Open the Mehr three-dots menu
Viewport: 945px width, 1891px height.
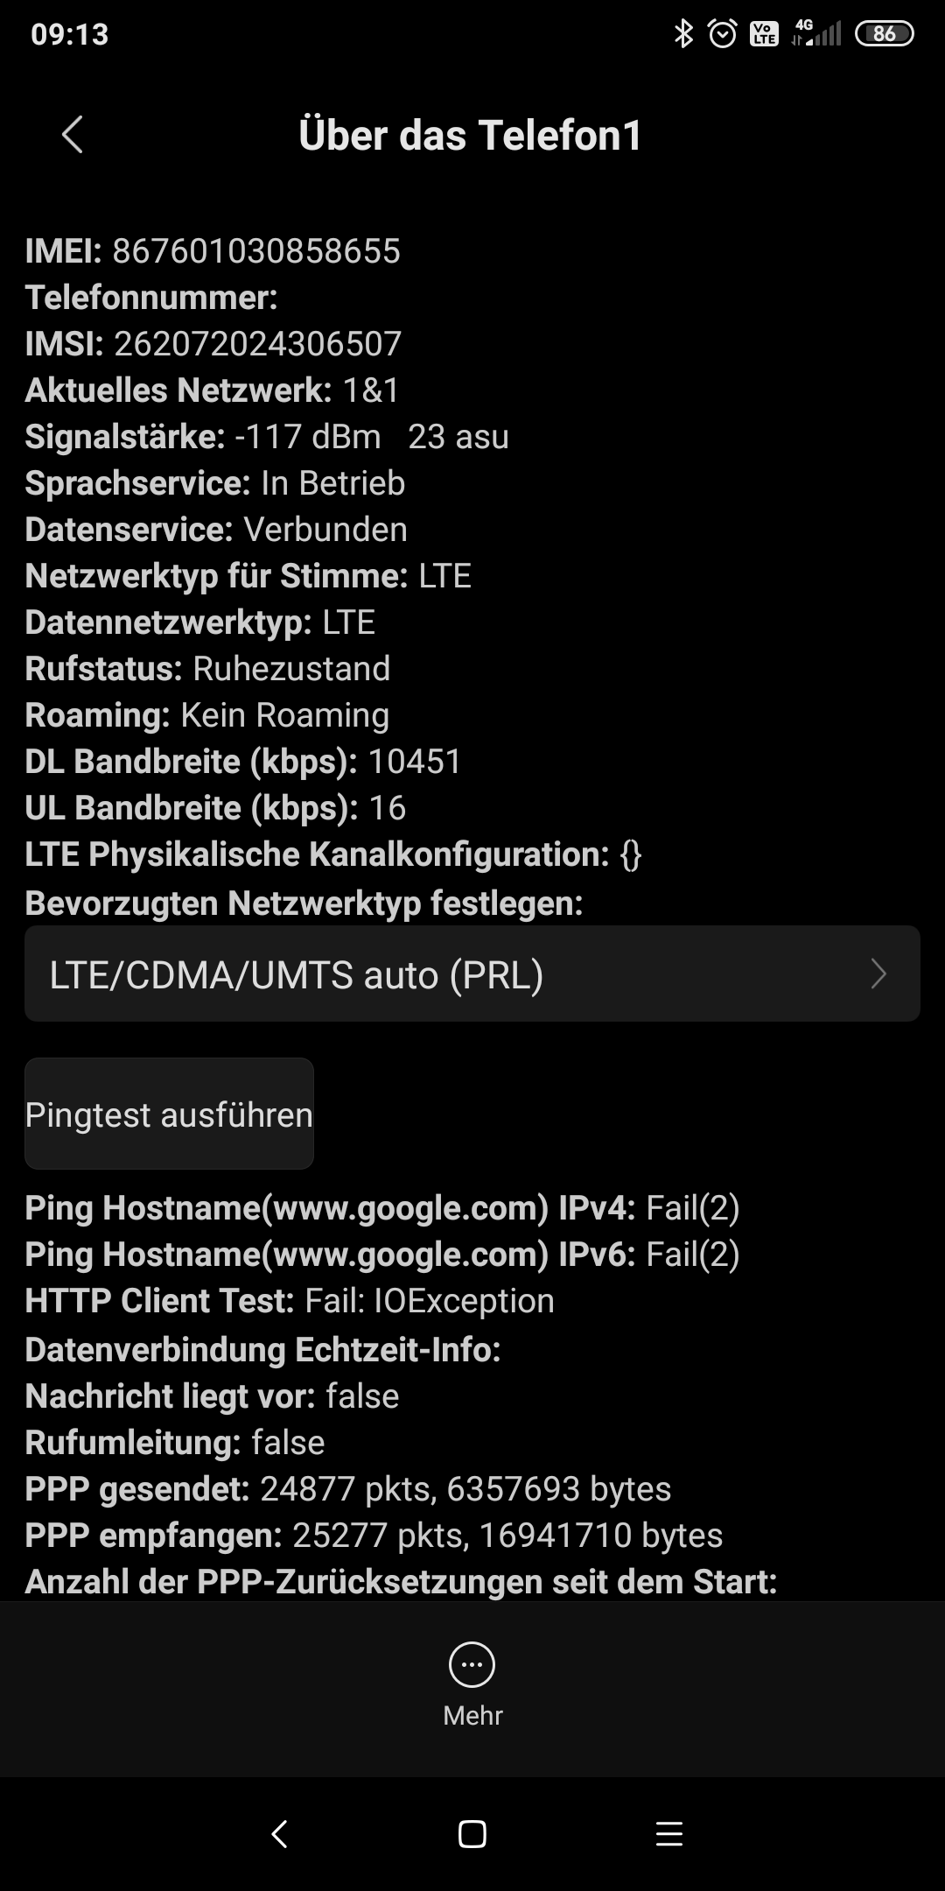click(472, 1664)
